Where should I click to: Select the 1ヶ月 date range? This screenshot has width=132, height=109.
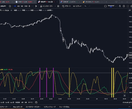point(2,102)
